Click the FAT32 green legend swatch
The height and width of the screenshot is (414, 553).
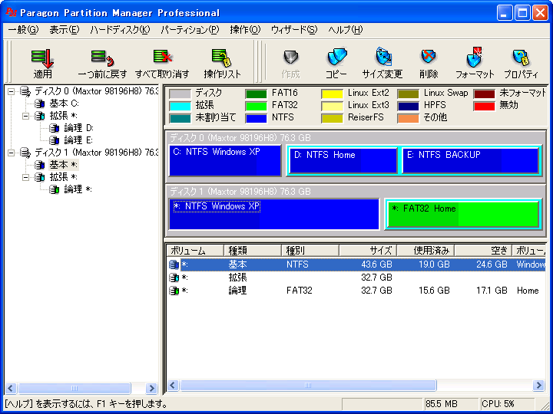(x=257, y=105)
